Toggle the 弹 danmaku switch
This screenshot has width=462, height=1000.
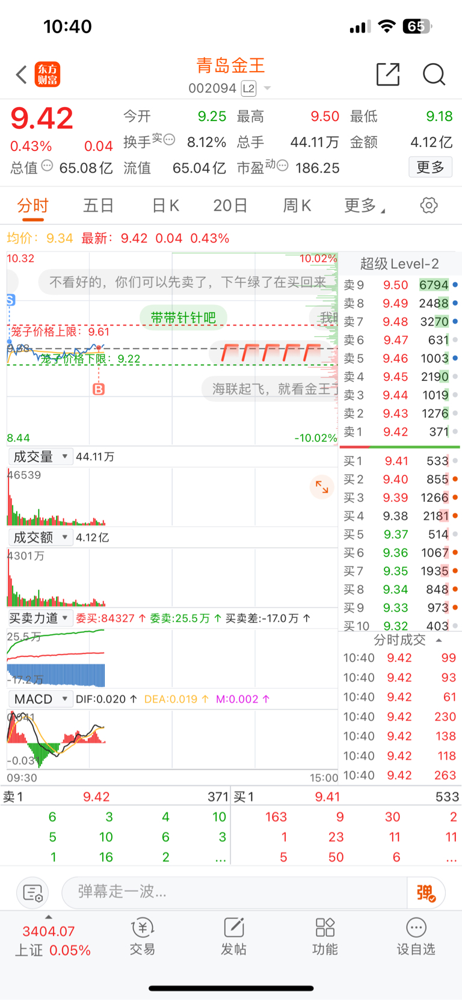tap(426, 893)
